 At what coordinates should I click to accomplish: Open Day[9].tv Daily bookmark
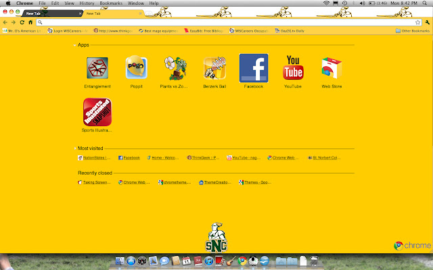point(290,31)
